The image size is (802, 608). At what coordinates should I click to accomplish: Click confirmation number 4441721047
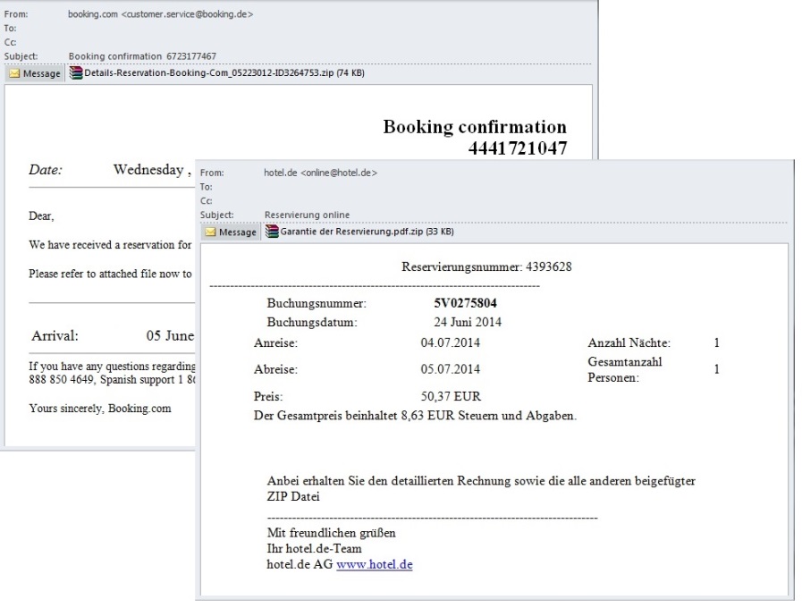[x=517, y=148]
